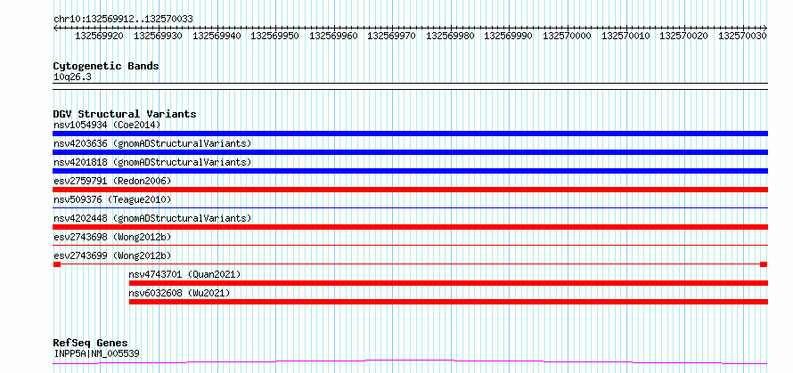
Task: Click the blue bar under nsv4201818
Action: (410, 171)
